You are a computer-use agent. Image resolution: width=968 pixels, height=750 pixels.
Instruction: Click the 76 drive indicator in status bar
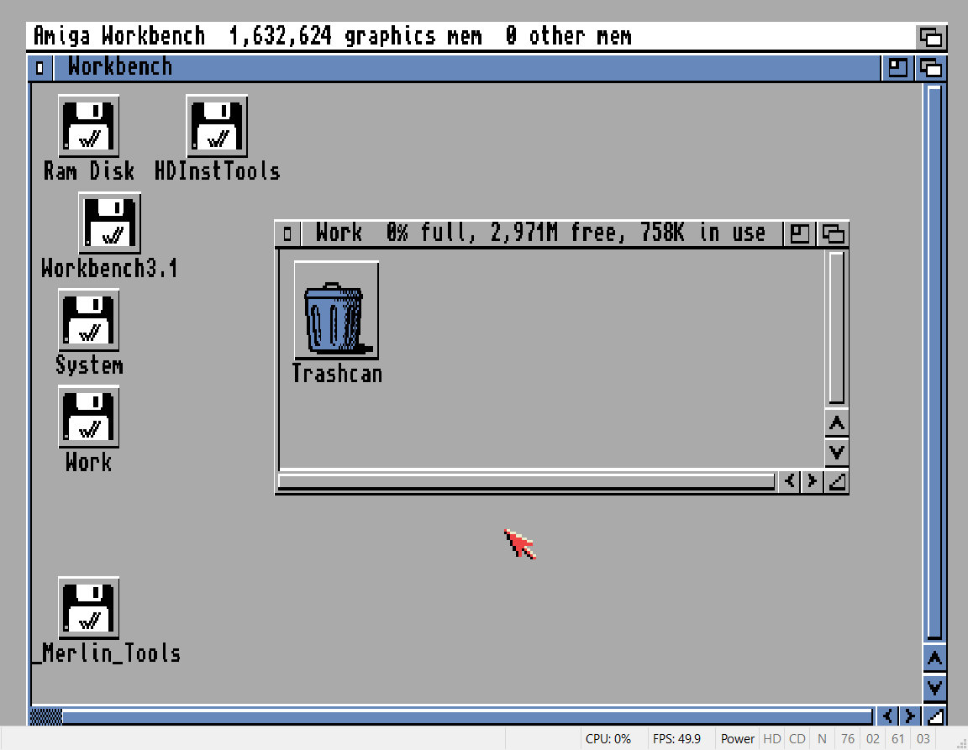[x=848, y=739]
